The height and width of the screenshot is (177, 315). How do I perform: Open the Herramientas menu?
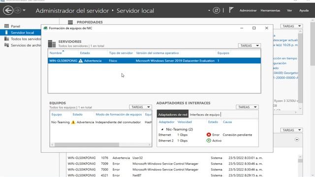pos(270,10)
